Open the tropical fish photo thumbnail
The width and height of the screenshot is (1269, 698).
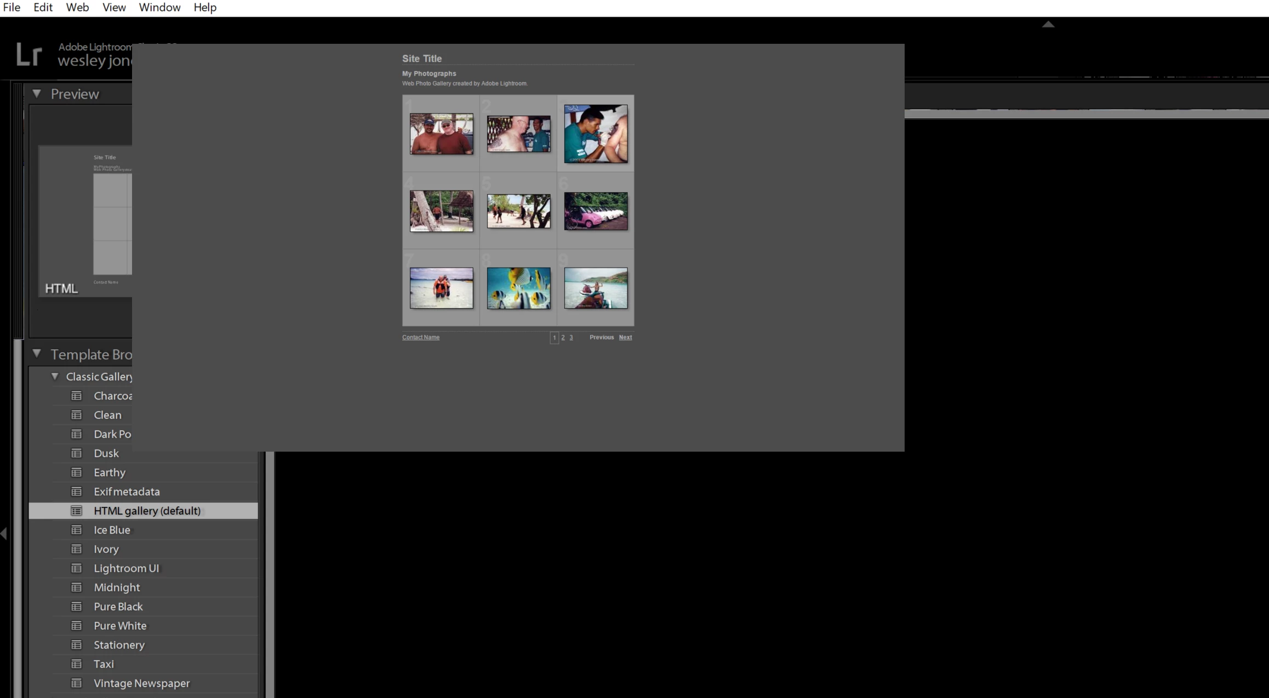518,288
